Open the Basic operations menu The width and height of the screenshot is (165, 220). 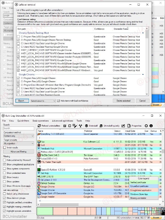click(40, 121)
